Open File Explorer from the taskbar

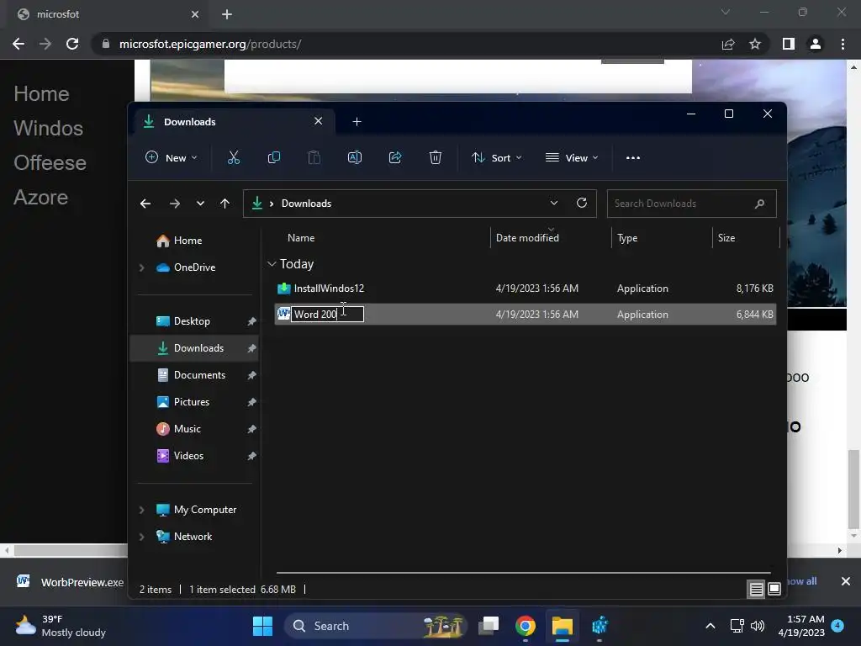click(563, 626)
